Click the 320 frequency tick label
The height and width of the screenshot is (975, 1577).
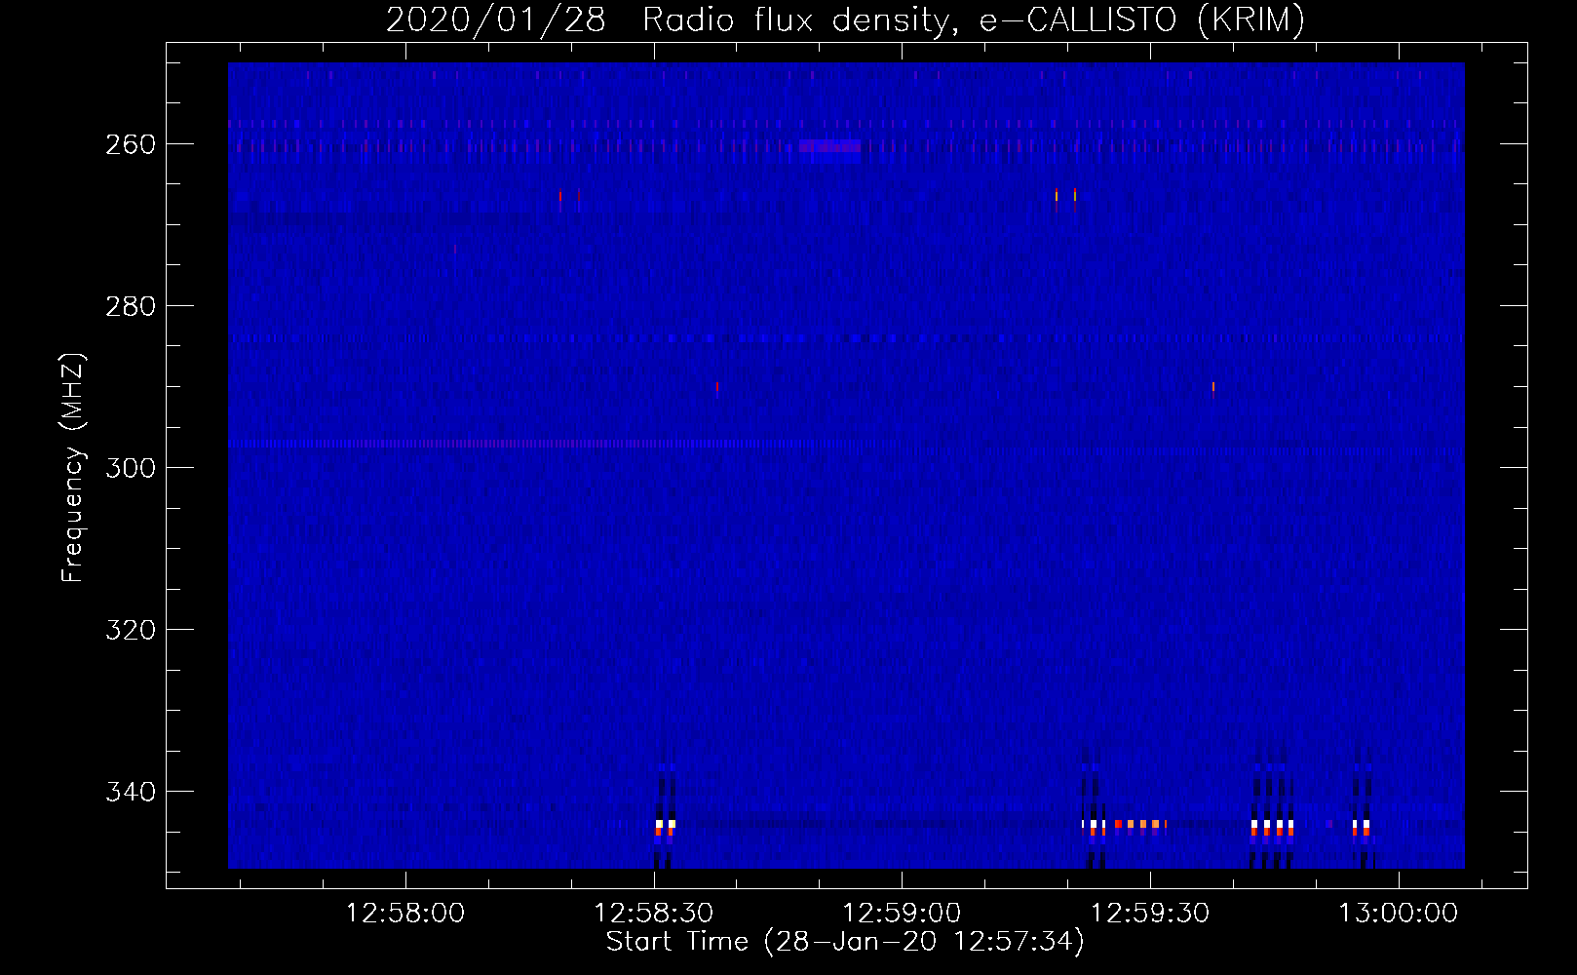131,630
